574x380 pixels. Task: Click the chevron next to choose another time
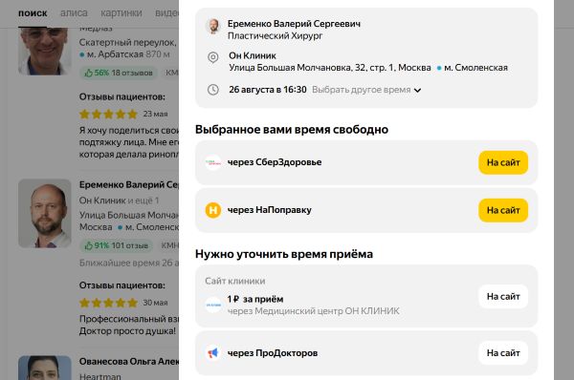tap(417, 91)
